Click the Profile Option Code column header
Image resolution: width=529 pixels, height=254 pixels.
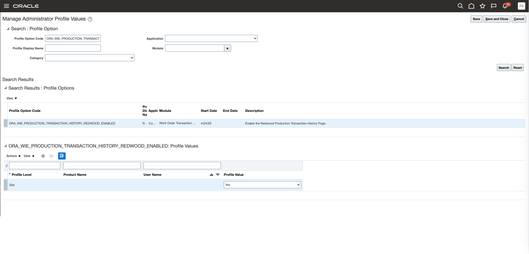(x=25, y=111)
